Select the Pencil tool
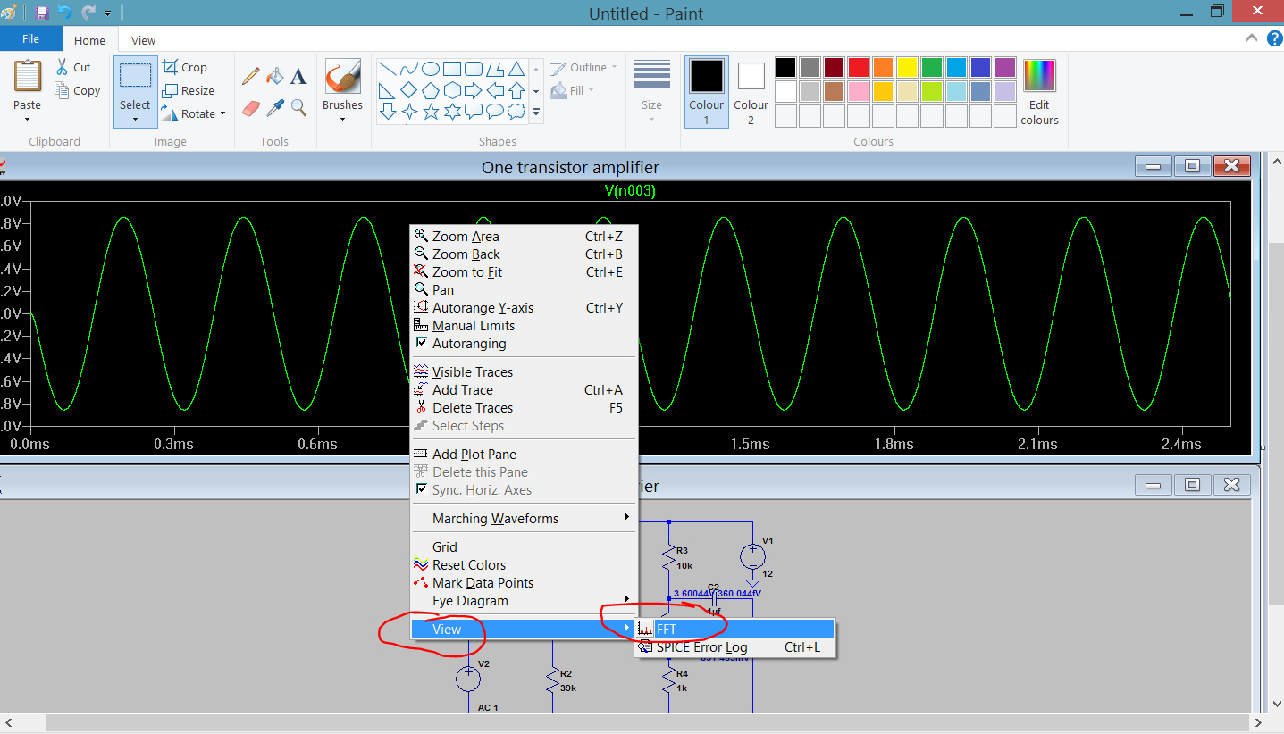This screenshot has height=734, width=1284. pyautogui.click(x=251, y=77)
